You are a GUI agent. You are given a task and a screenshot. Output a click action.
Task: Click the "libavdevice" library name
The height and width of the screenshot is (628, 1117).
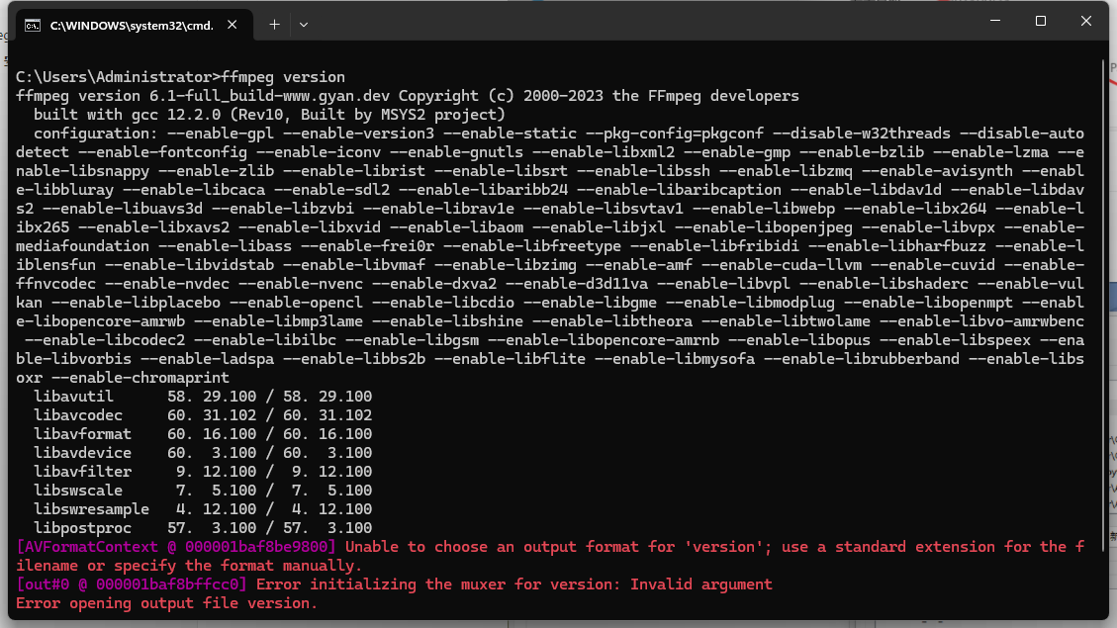click(83, 453)
